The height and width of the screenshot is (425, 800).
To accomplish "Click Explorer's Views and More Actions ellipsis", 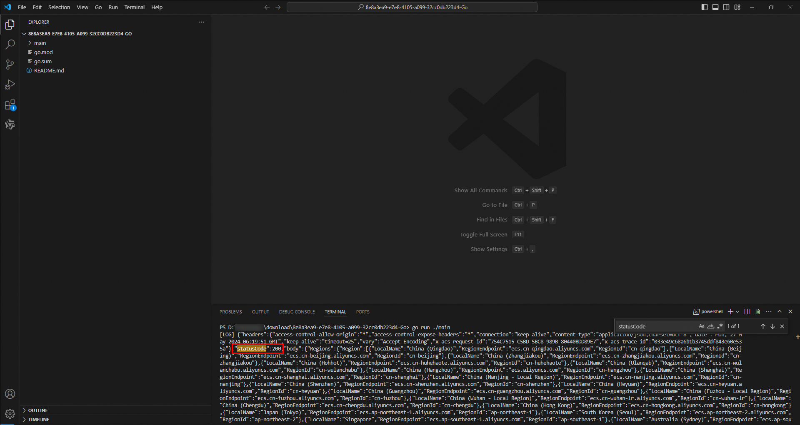I will point(201,22).
